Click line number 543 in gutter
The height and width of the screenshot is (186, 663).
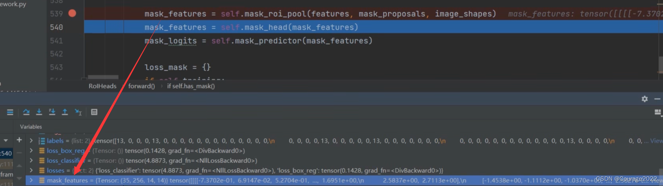point(56,67)
